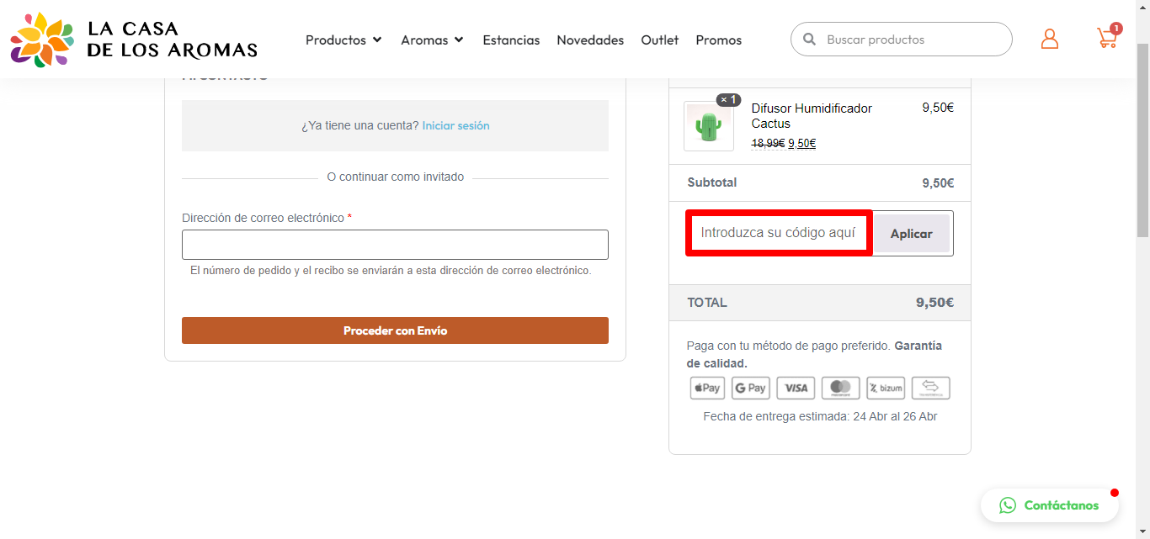Open the Contáctanos WhatsApp chat button

click(x=1050, y=505)
